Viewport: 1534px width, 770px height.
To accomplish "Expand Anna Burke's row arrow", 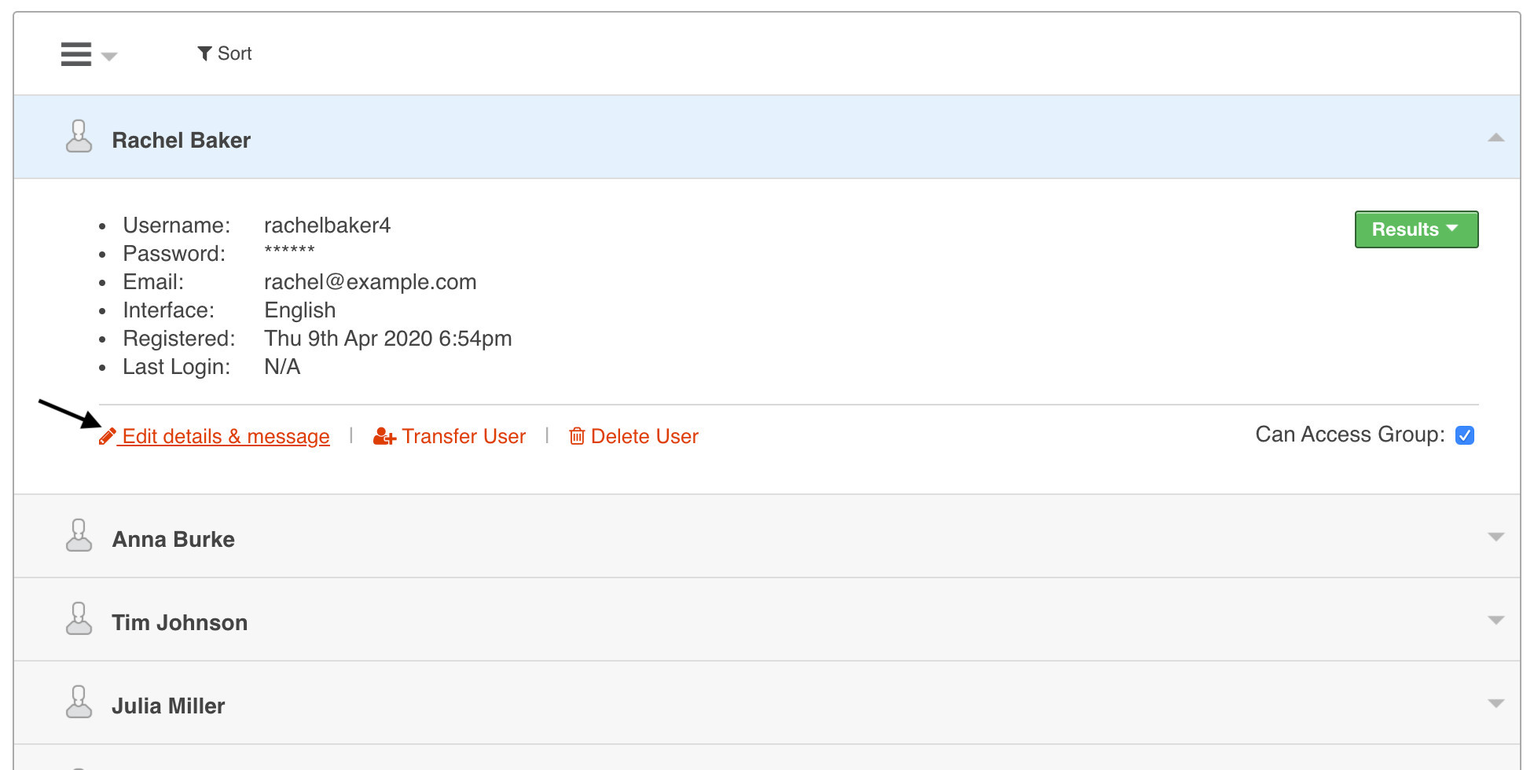I will click(1495, 537).
